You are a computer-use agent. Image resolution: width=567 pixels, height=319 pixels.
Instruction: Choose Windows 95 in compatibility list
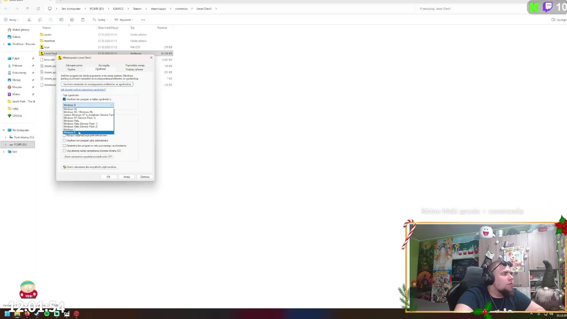(88, 109)
